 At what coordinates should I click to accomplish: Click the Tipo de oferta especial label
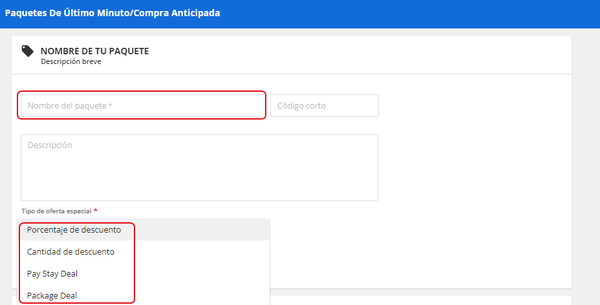point(57,211)
